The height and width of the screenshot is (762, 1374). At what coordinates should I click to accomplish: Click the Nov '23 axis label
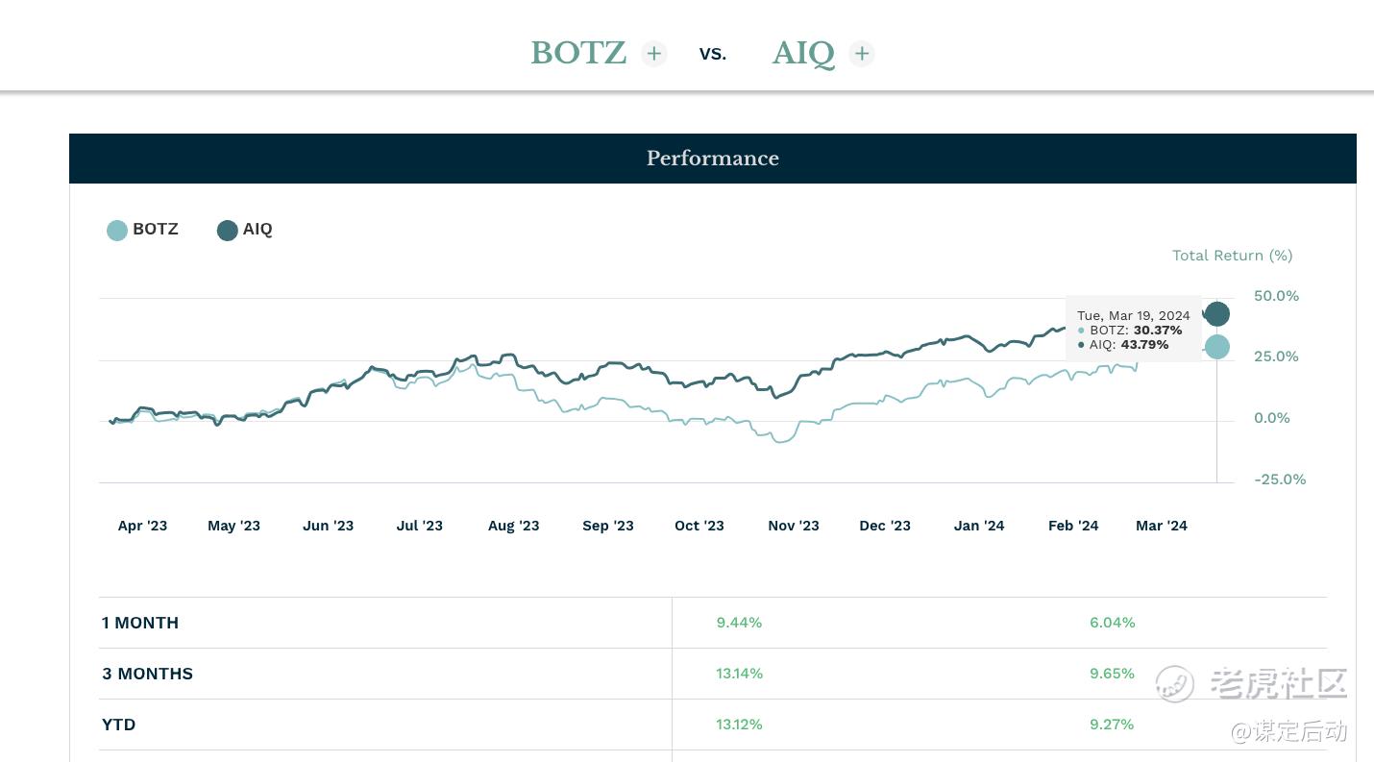point(794,526)
